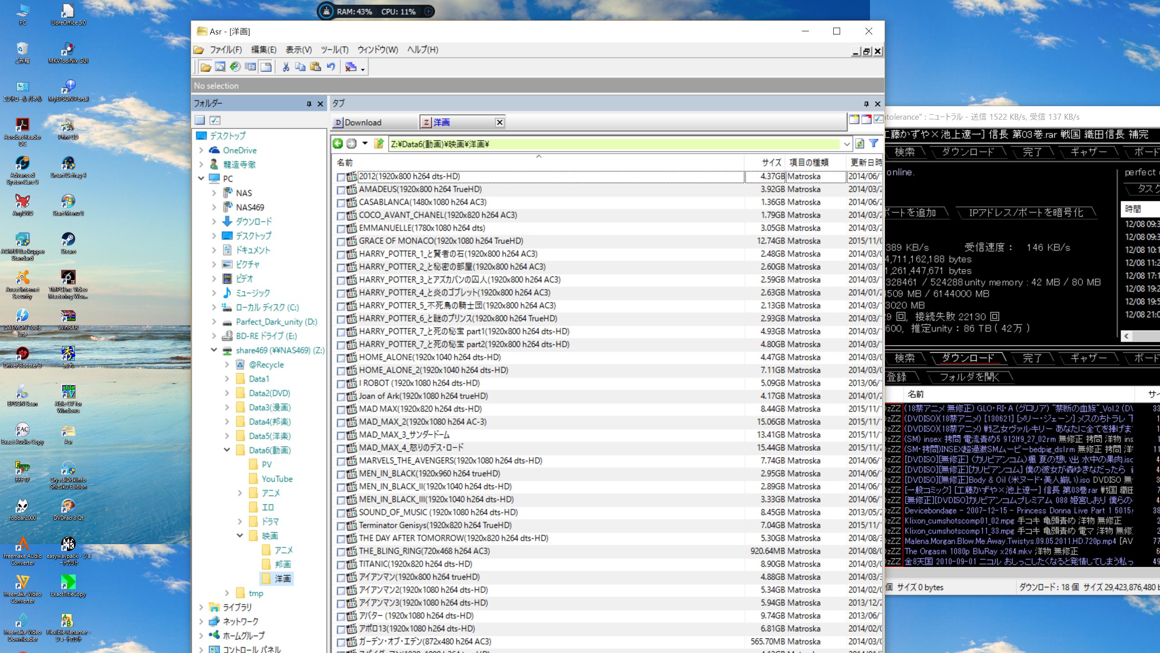The height and width of the screenshot is (653, 1160).
Task: Click the green globe toolbar icon in Asr
Action: [x=235, y=67]
